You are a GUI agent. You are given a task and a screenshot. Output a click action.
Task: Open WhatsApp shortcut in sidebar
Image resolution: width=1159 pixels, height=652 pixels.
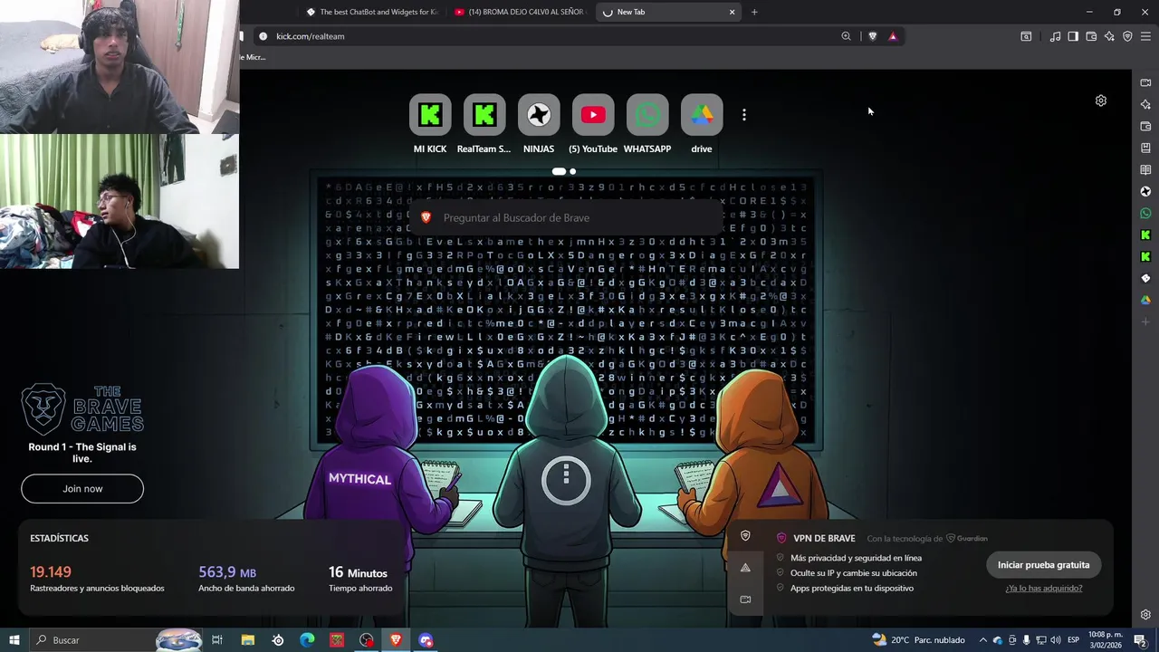(x=1145, y=213)
